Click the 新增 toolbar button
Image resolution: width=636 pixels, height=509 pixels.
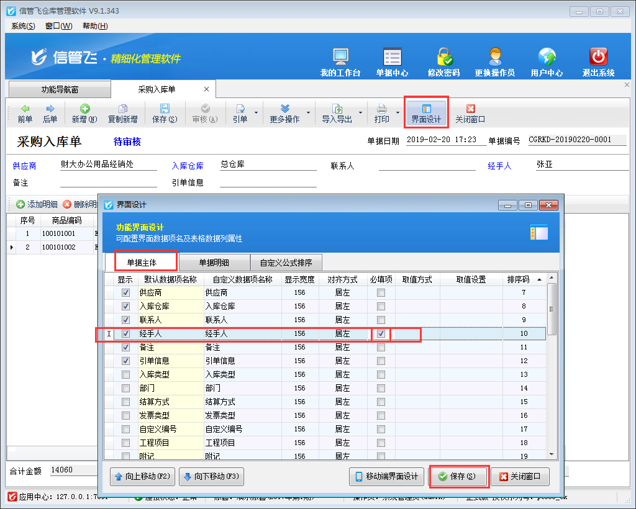[x=84, y=114]
